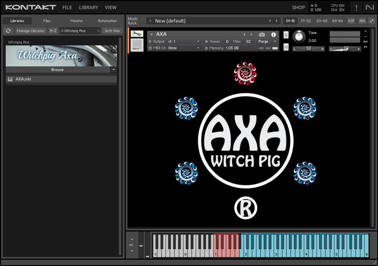The image size is (378, 266).
Task: Expand the AXA instrument name dropdown
Action: tap(151, 35)
